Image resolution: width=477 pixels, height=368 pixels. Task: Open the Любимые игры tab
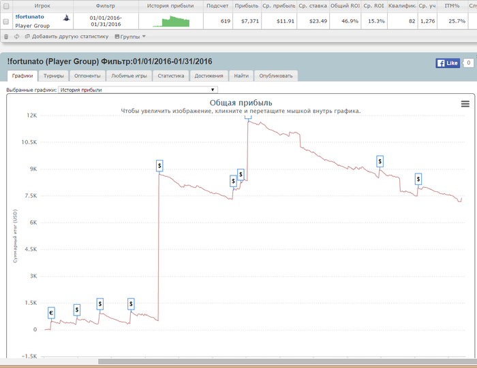tap(129, 76)
